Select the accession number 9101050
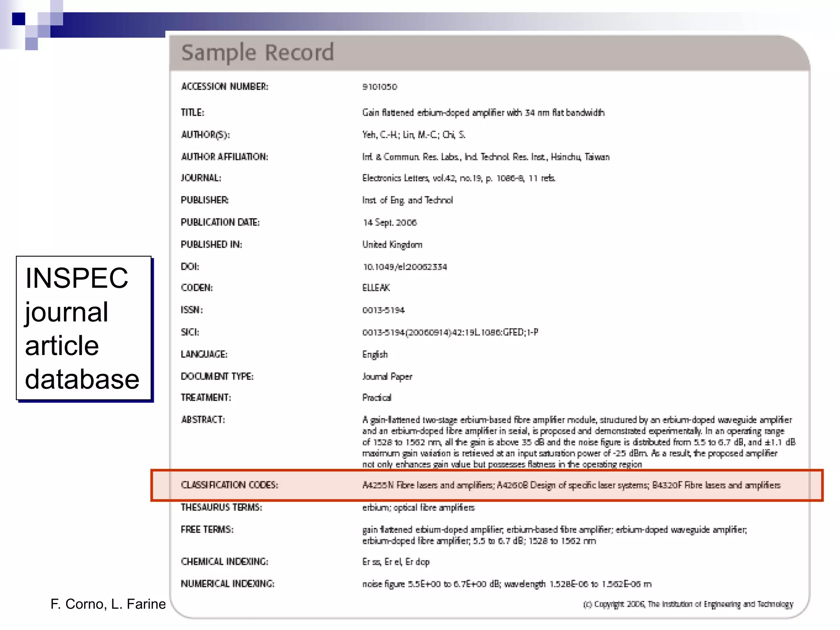Screen dimensions: 840x630 point(379,87)
